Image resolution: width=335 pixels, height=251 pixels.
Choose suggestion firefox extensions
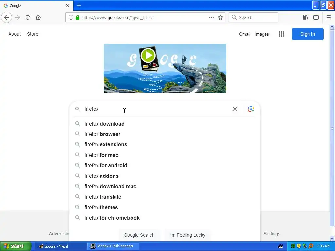165,144
